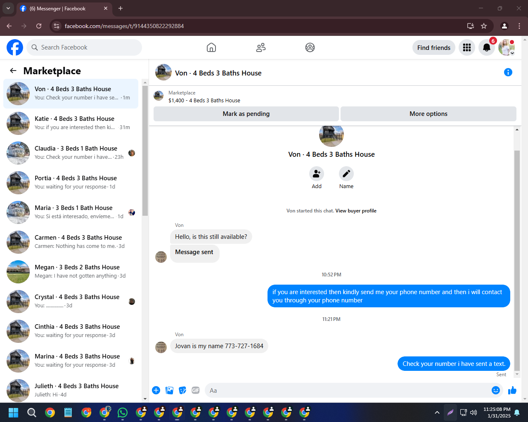Open the Katie 4 Beds conversation
The width and height of the screenshot is (528, 422).
[x=71, y=123]
